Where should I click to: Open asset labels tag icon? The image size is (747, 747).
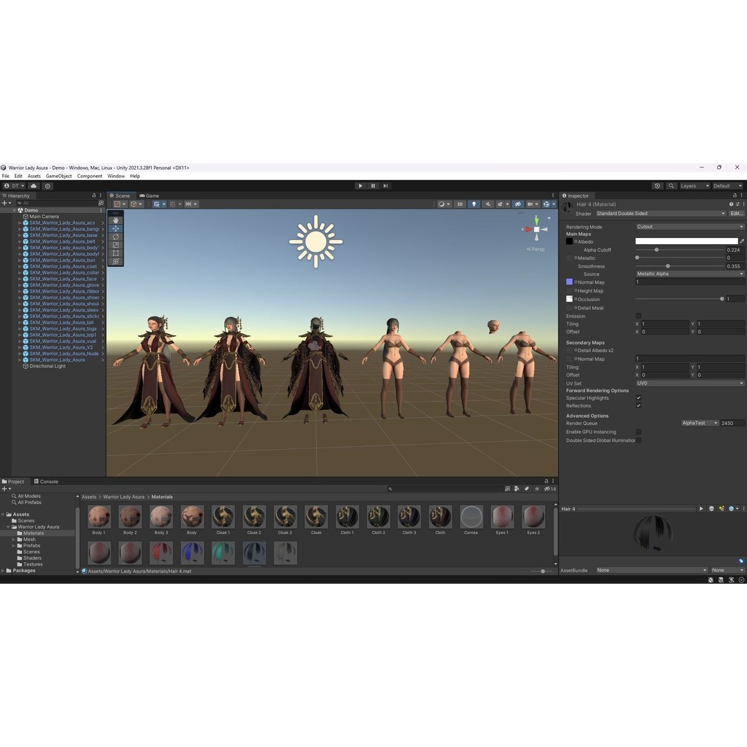[741, 561]
